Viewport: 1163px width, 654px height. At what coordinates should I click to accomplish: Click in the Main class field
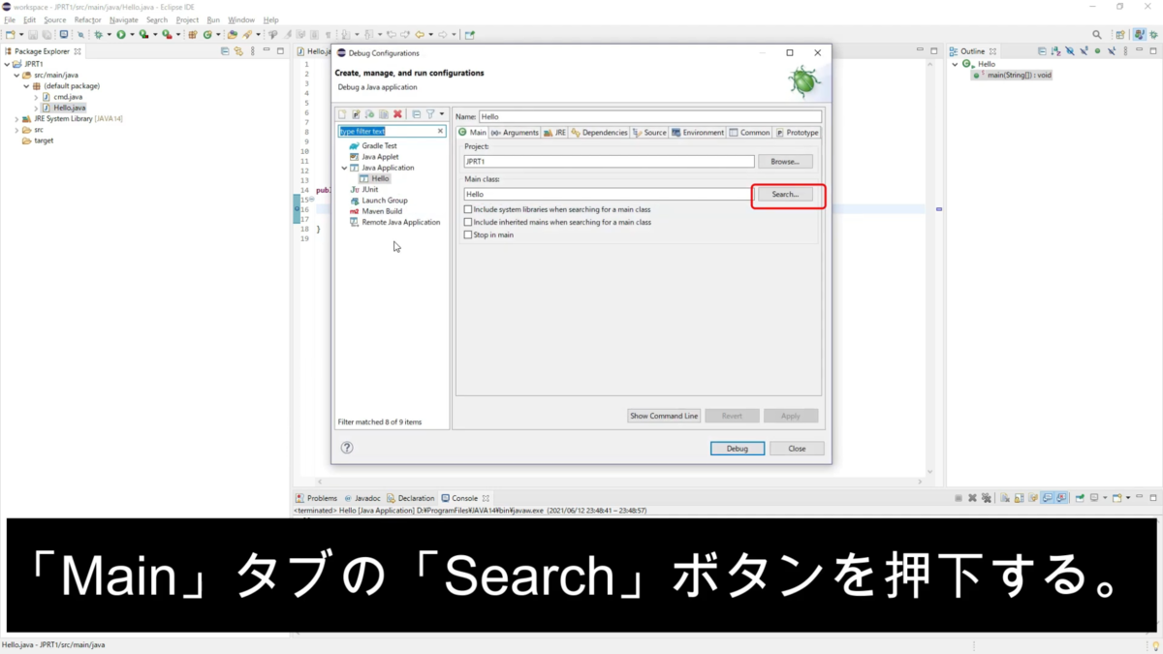tap(609, 194)
